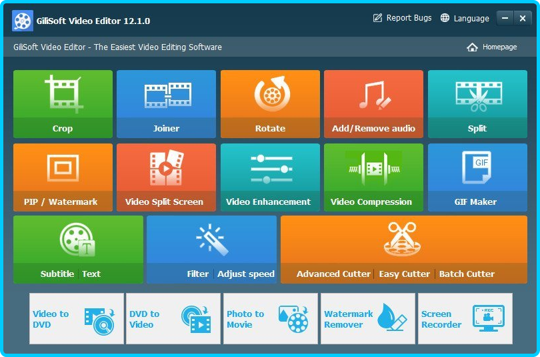Start the Screen Recorder
This screenshot has height=357, width=540.
(x=465, y=319)
